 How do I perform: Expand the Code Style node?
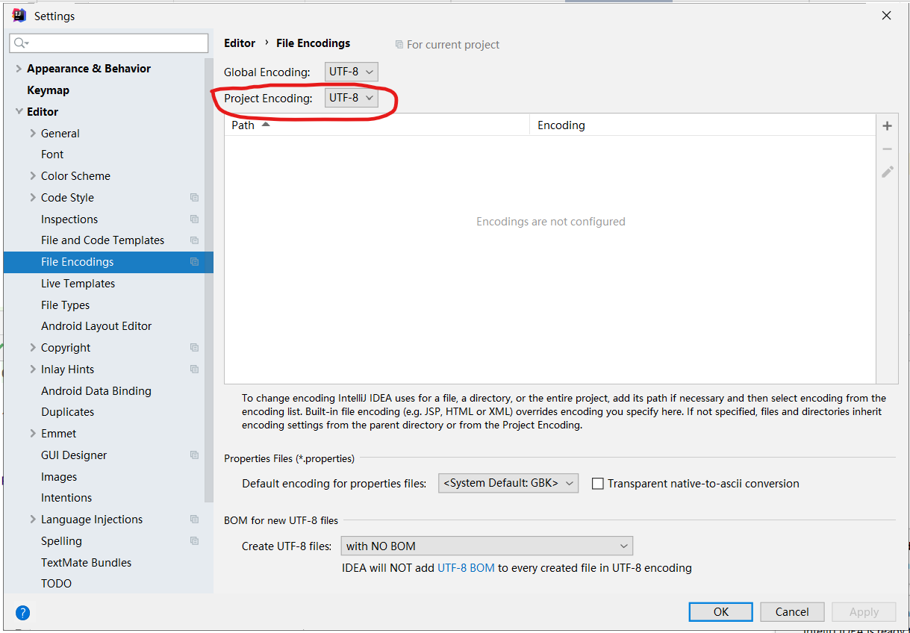point(33,198)
